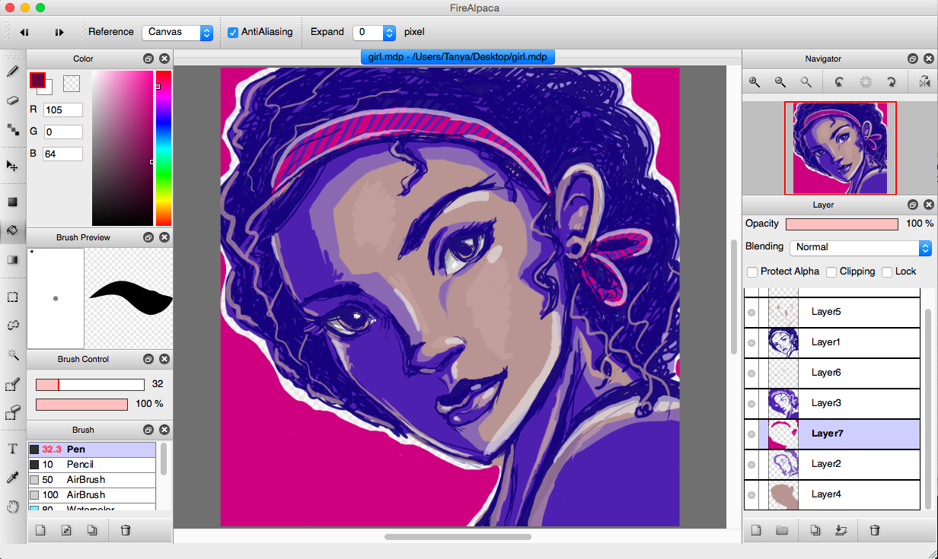Screen dimensions: 938x559
Task: Select the Brush tool in the left toolbar
Action: point(12,71)
